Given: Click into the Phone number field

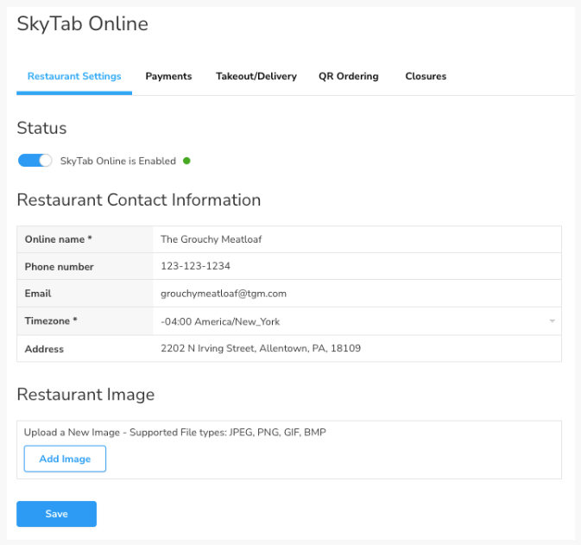Looking at the screenshot, I should tap(354, 266).
